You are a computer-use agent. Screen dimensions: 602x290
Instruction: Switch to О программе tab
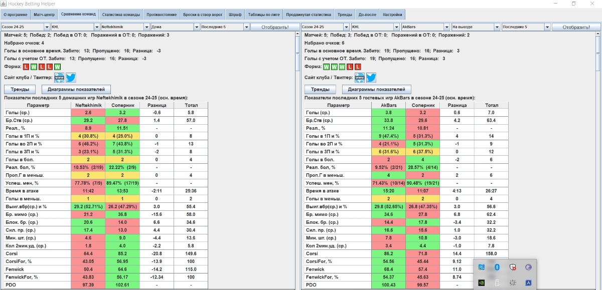[x=16, y=15]
